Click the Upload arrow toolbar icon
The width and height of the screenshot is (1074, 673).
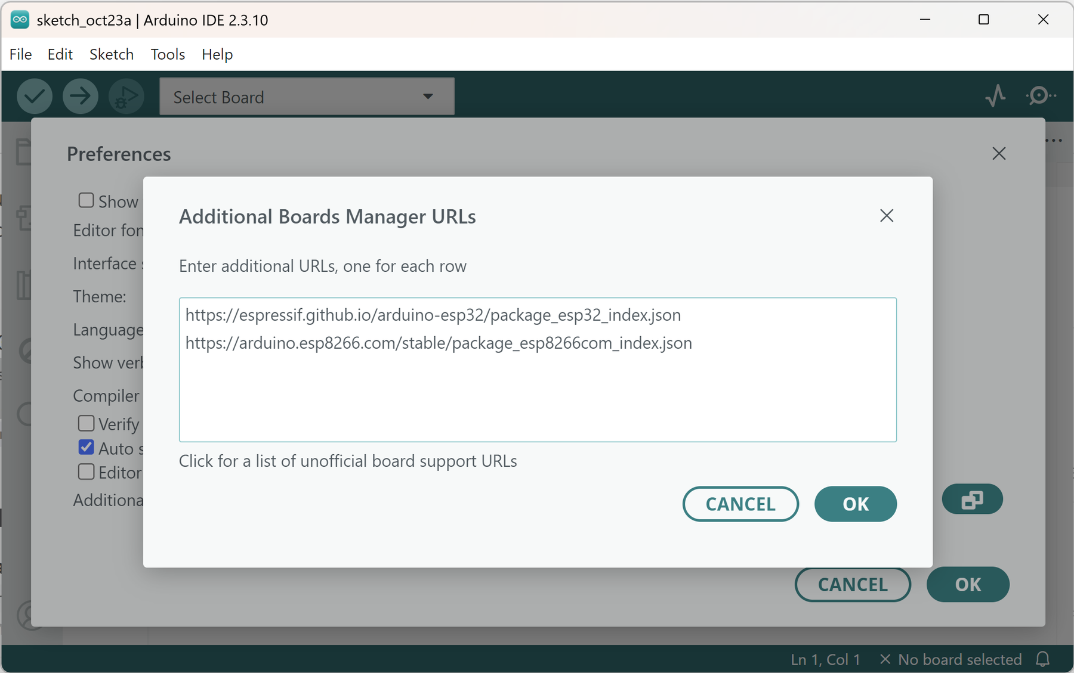(80, 96)
